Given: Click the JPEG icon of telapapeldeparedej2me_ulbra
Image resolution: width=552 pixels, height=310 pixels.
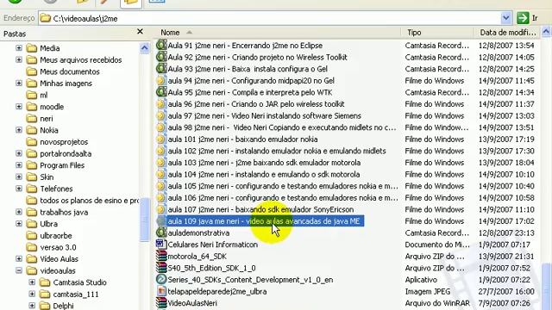Looking at the screenshot, I should [161, 291].
